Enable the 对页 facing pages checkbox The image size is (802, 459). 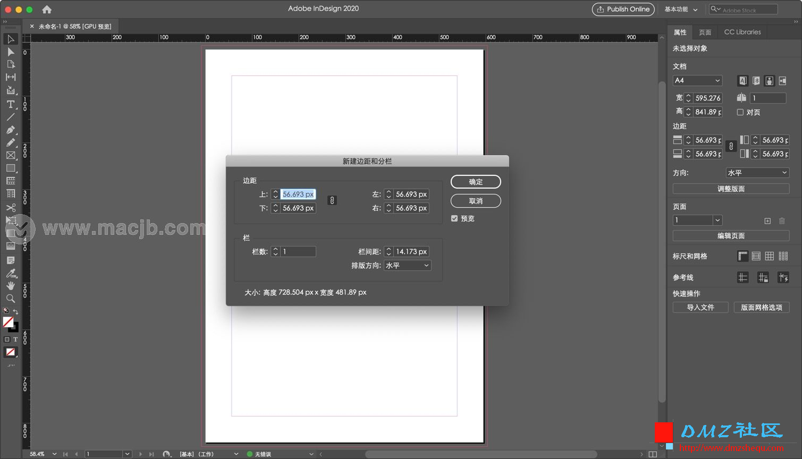(x=740, y=112)
